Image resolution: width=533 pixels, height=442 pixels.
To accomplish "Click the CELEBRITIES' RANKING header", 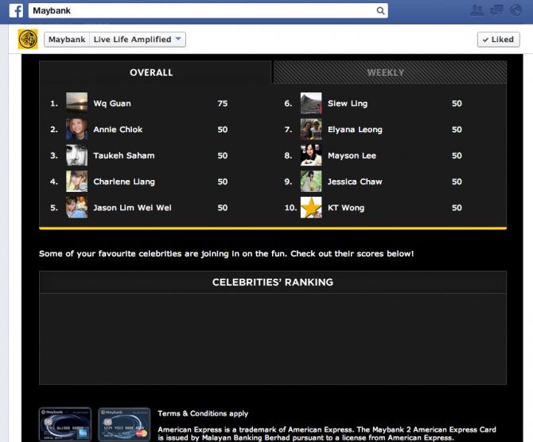I will [x=273, y=282].
